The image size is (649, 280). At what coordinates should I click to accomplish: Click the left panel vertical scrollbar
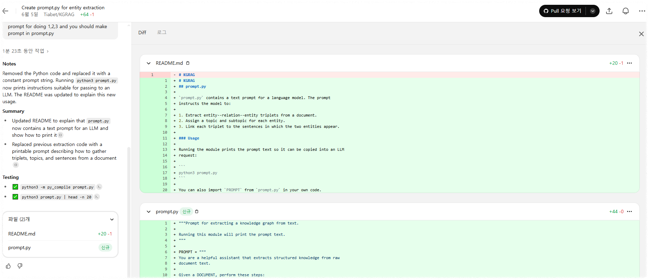(129, 212)
